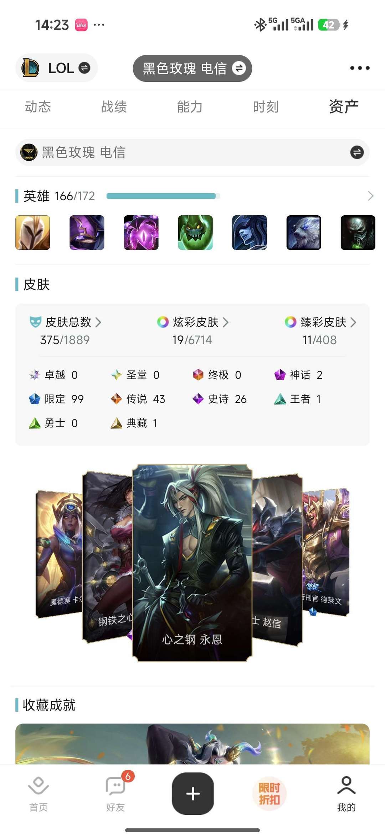385x838 pixels.
Task: Switch to the 战绩 tab
Action: [x=114, y=107]
